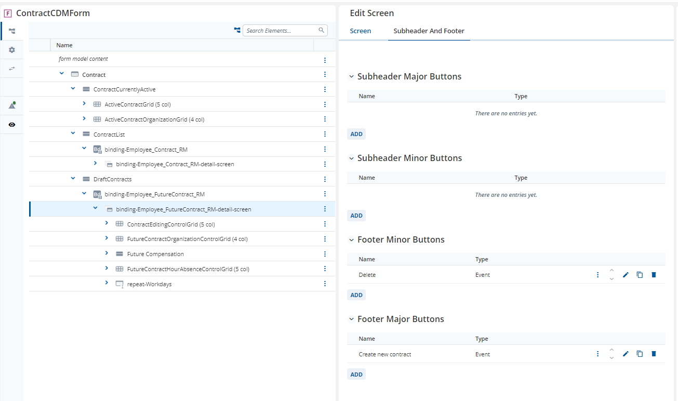
Task: Toggle the eye preview sidebar icon
Action: point(12,125)
